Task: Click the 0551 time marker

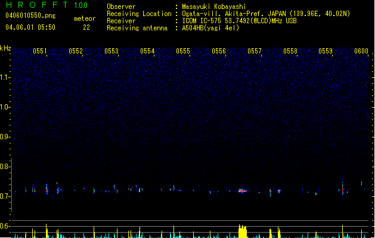Action: pos(40,51)
